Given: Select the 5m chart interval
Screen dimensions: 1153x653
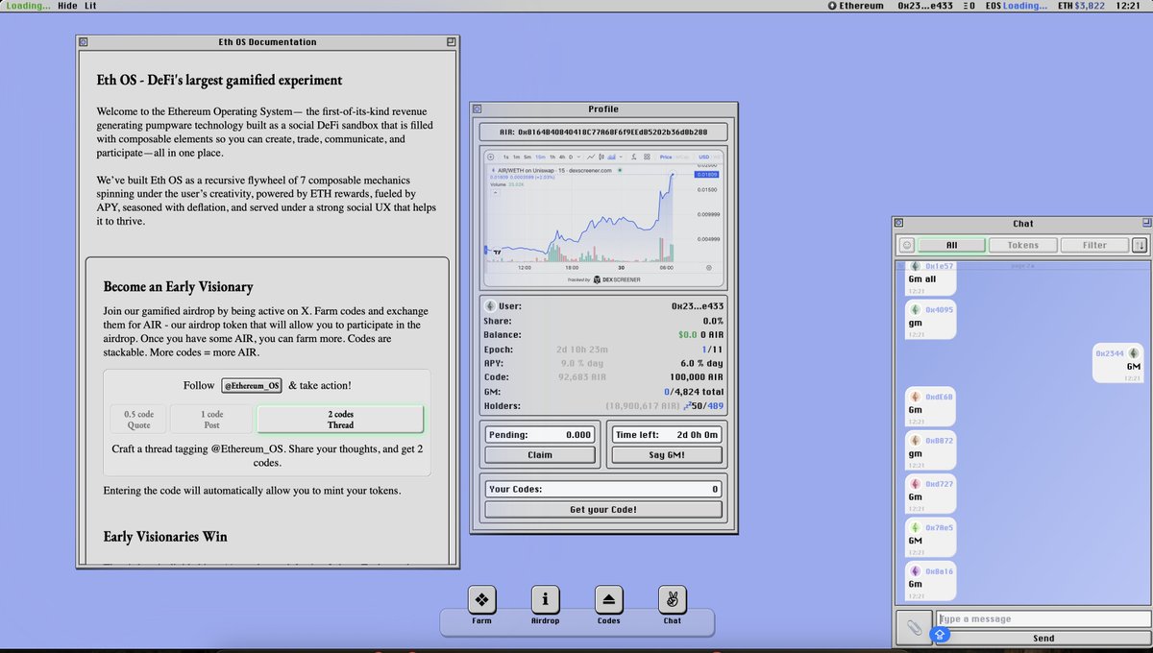Looking at the screenshot, I should click(x=527, y=157).
